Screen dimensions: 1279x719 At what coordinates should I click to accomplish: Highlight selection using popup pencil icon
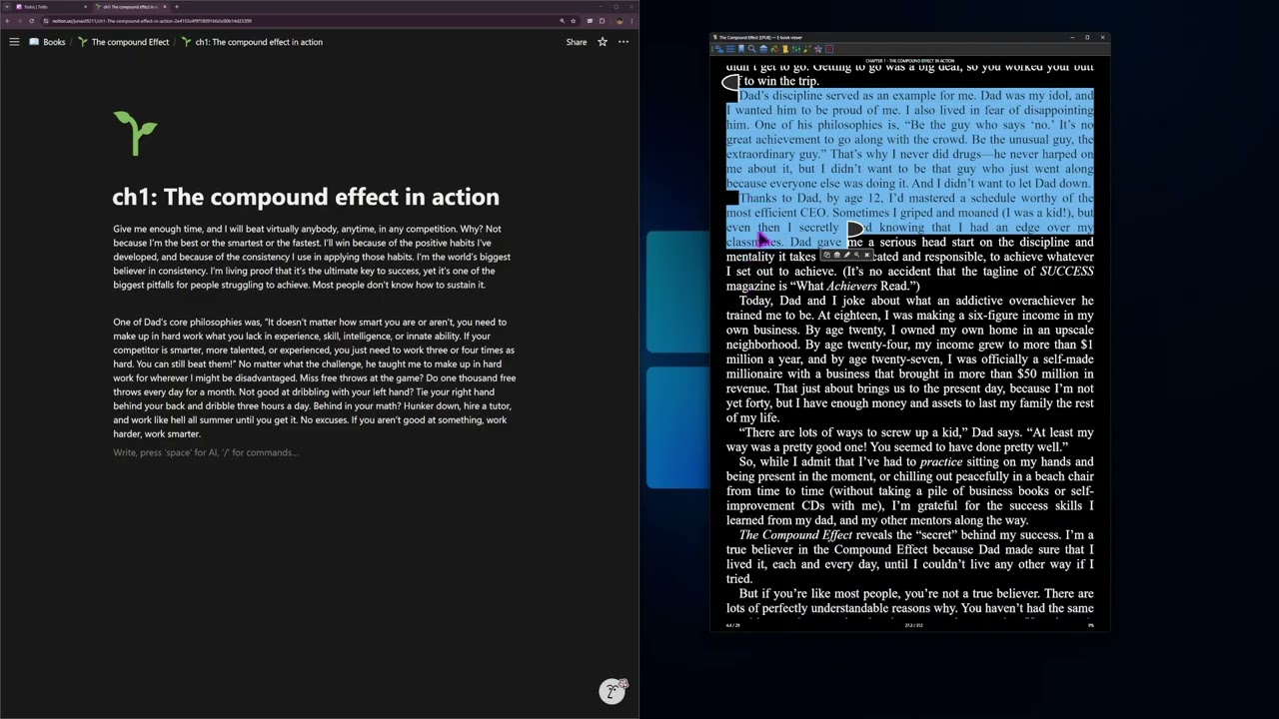[x=847, y=255]
